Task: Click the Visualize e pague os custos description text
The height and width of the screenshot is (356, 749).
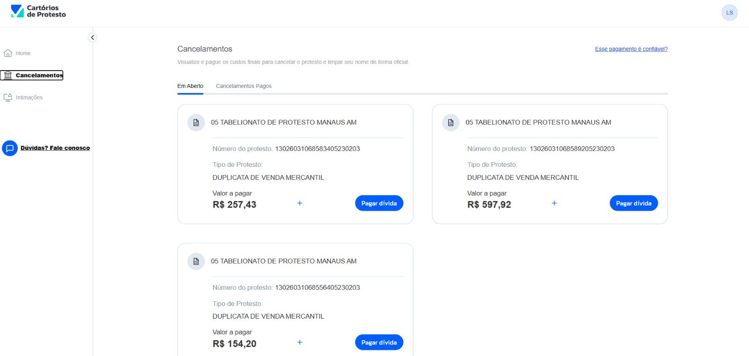Action: [x=293, y=62]
